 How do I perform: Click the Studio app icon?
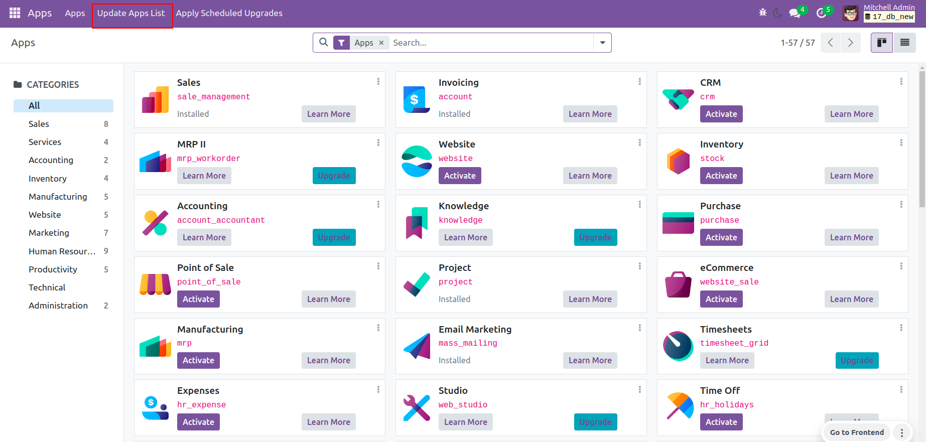click(417, 408)
